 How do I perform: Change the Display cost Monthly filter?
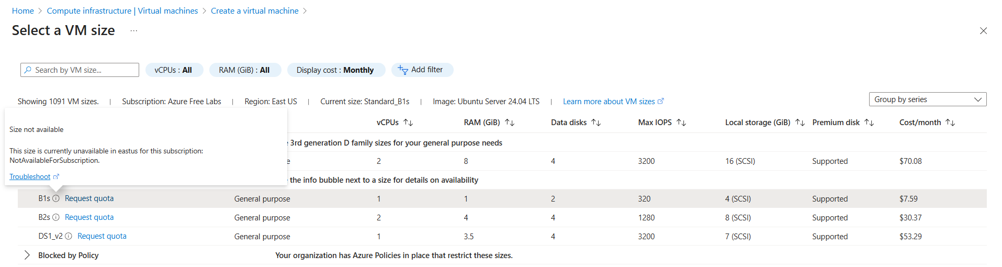335,70
